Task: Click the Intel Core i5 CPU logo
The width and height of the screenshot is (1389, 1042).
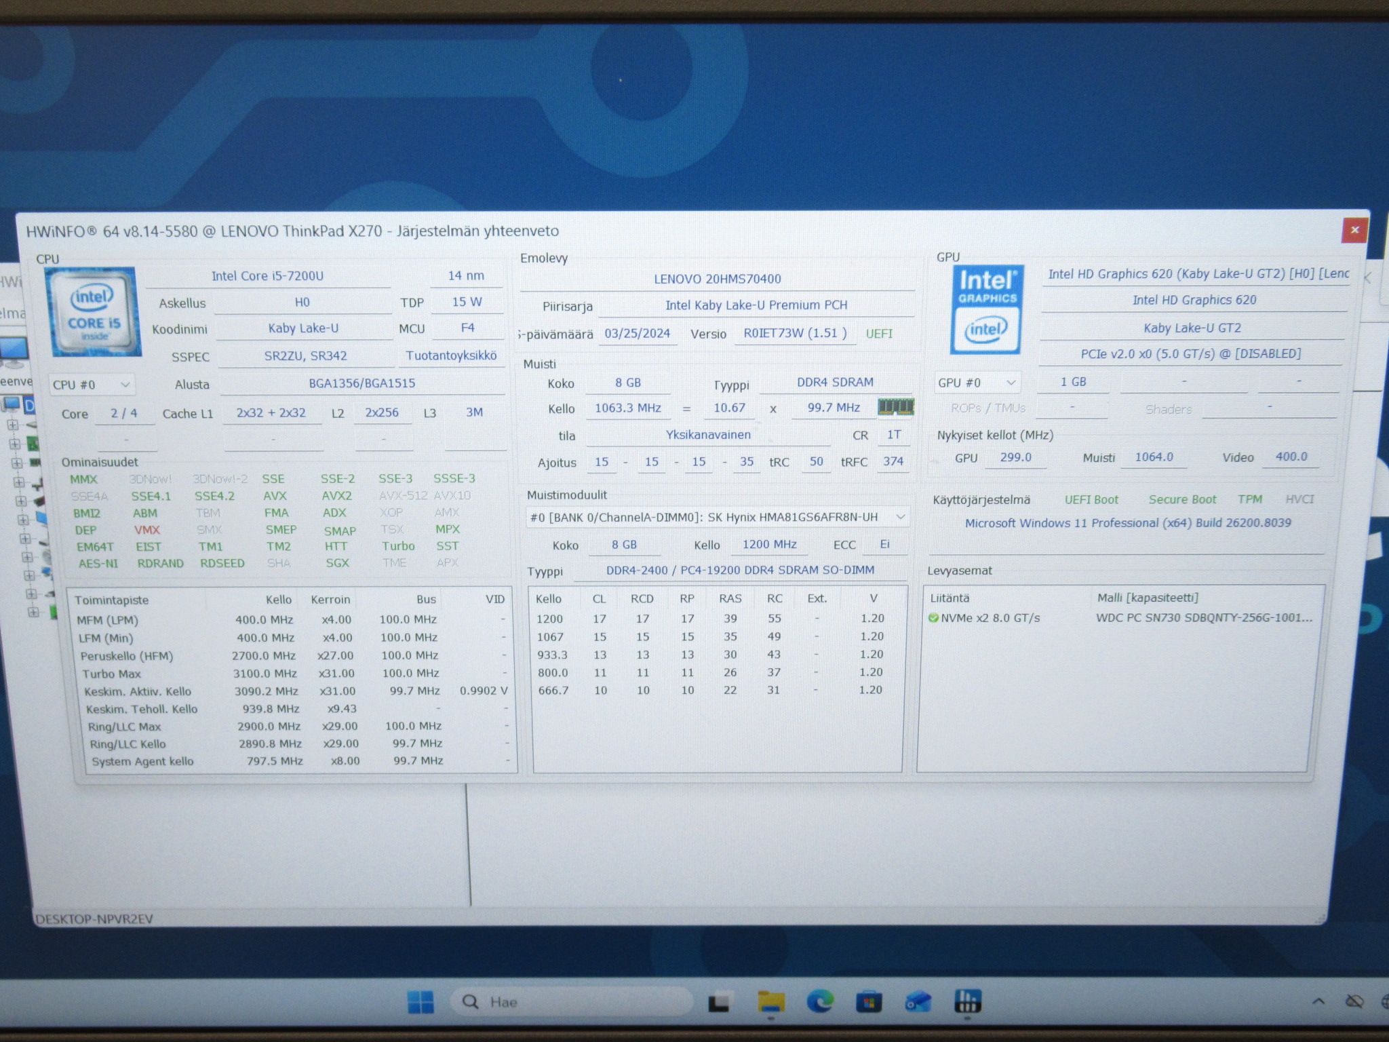Action: click(94, 311)
